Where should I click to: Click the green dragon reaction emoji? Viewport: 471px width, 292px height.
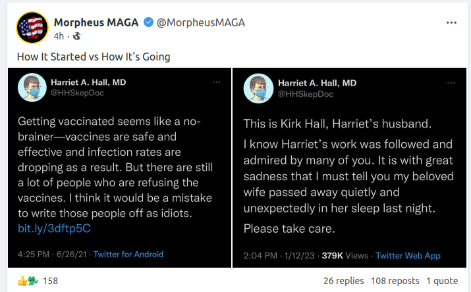tap(32, 281)
